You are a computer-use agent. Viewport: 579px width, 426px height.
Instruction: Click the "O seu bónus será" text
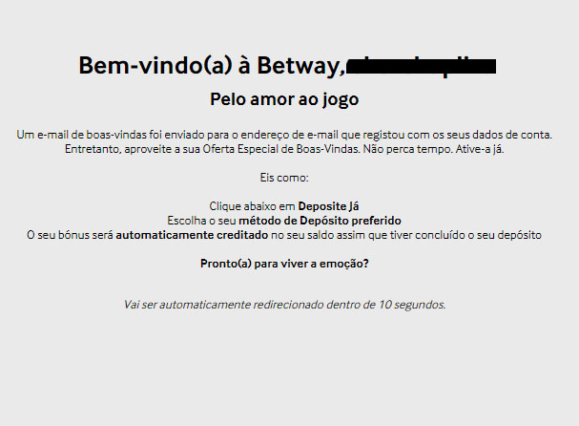pos(70,235)
